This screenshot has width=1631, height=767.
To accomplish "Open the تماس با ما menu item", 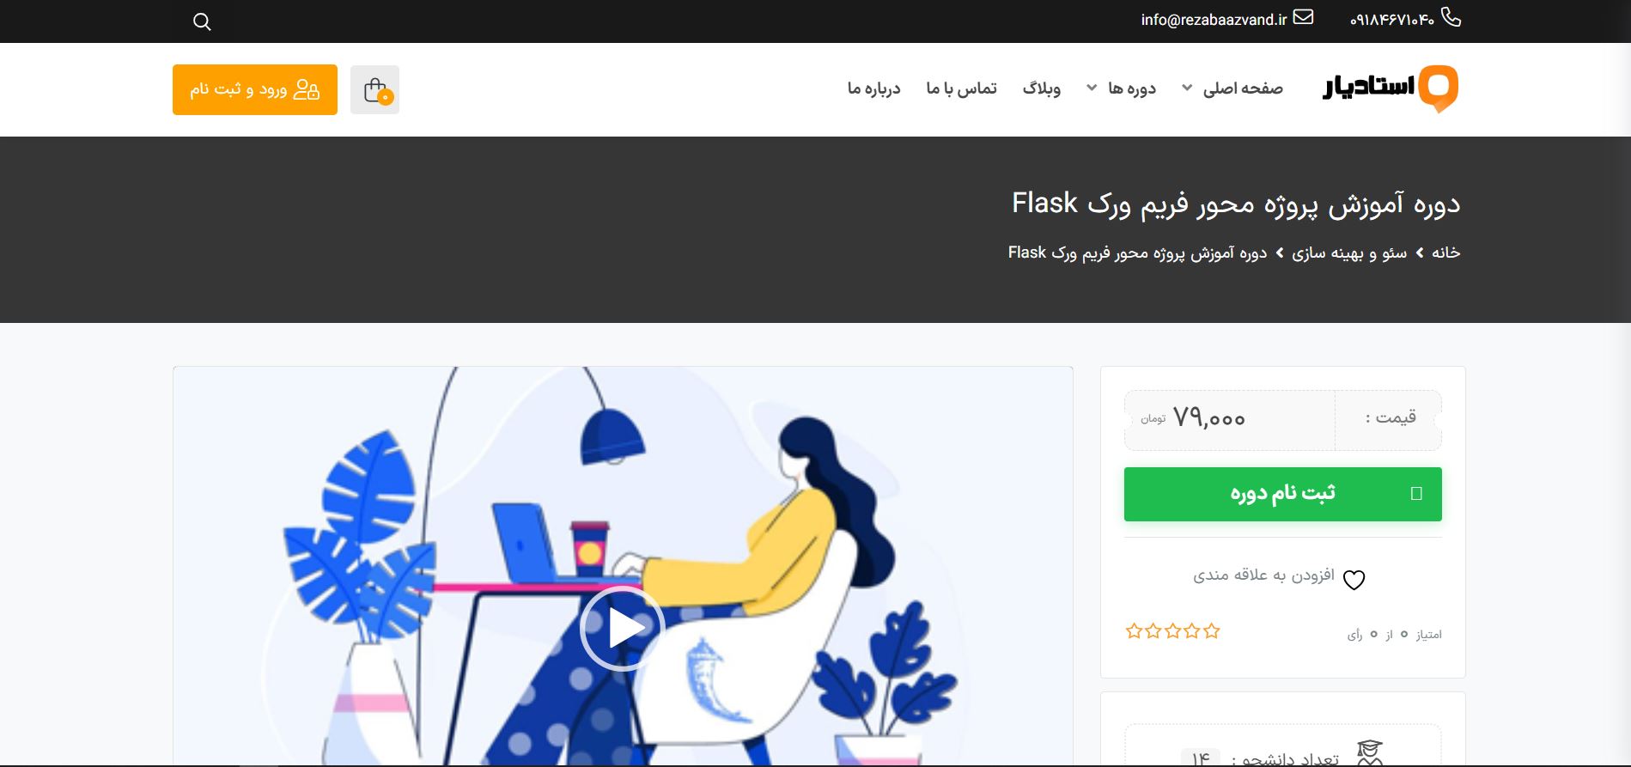I will click(961, 88).
